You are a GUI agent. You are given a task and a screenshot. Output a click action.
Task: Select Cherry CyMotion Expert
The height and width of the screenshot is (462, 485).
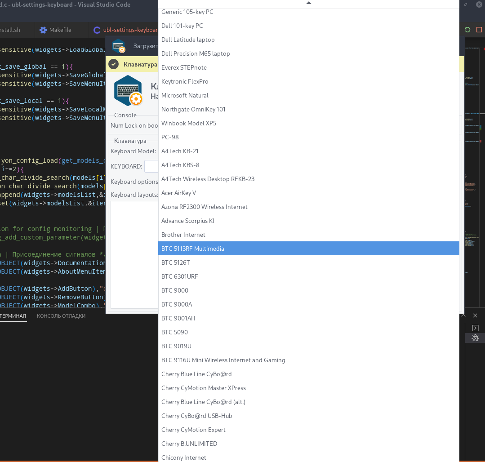tap(308, 430)
